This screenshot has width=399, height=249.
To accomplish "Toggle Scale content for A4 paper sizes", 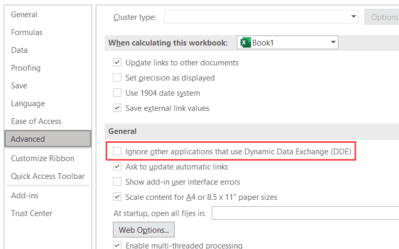I will [x=117, y=197].
